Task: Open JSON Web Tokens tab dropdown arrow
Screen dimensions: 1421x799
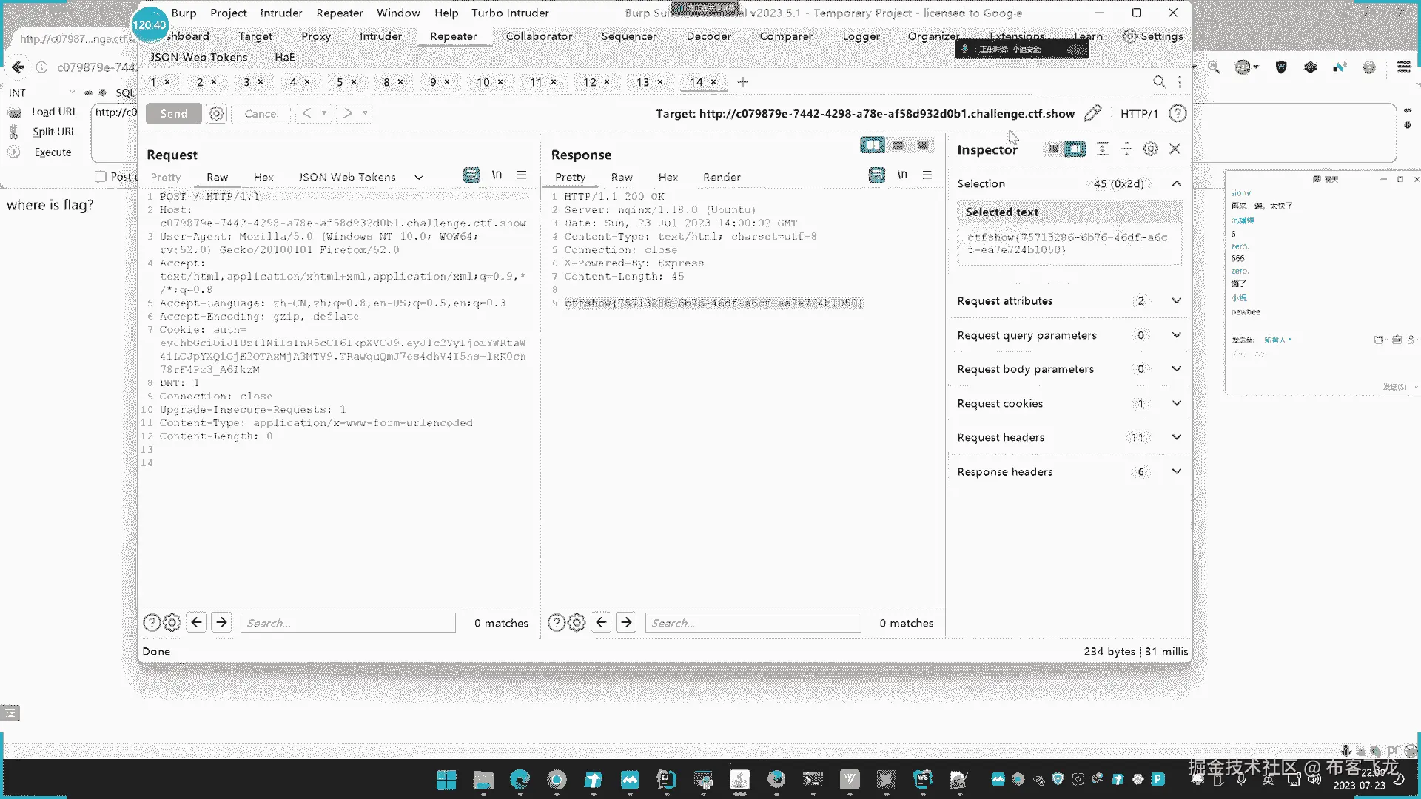Action: tap(419, 177)
